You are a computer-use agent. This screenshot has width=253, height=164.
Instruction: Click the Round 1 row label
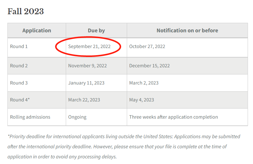click(19, 47)
